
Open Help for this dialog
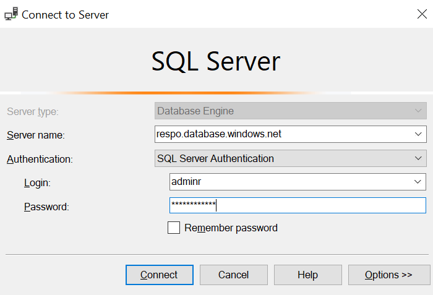[307, 275]
